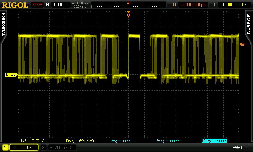This screenshot has width=253, height=152.
Task: Select the 1.000us horizontal timebase value
Action: pyautogui.click(x=60, y=5)
